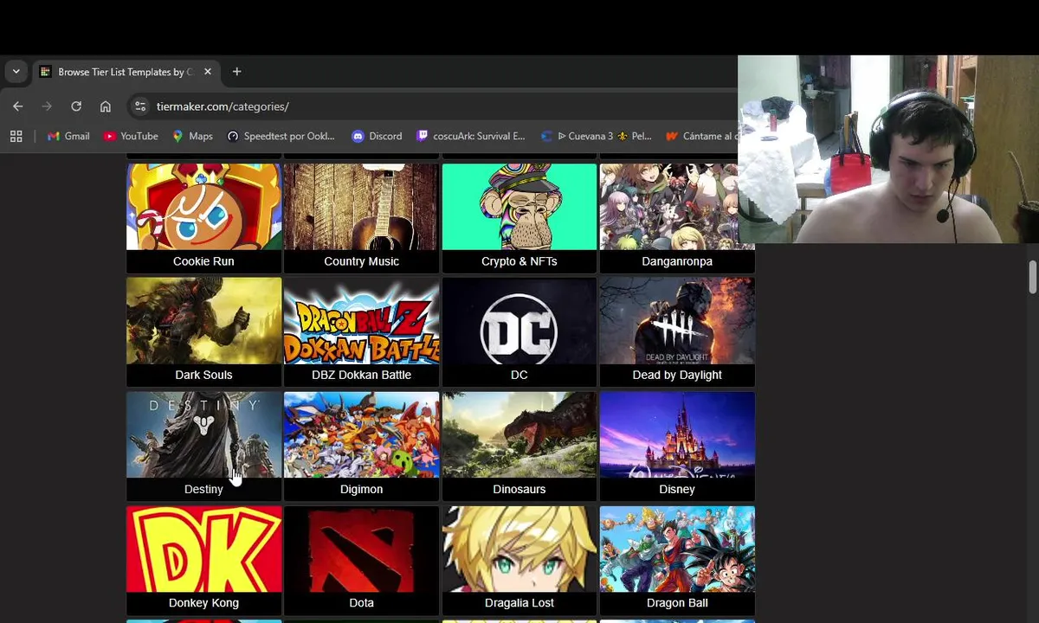Open the Discord bookmark

coord(377,136)
